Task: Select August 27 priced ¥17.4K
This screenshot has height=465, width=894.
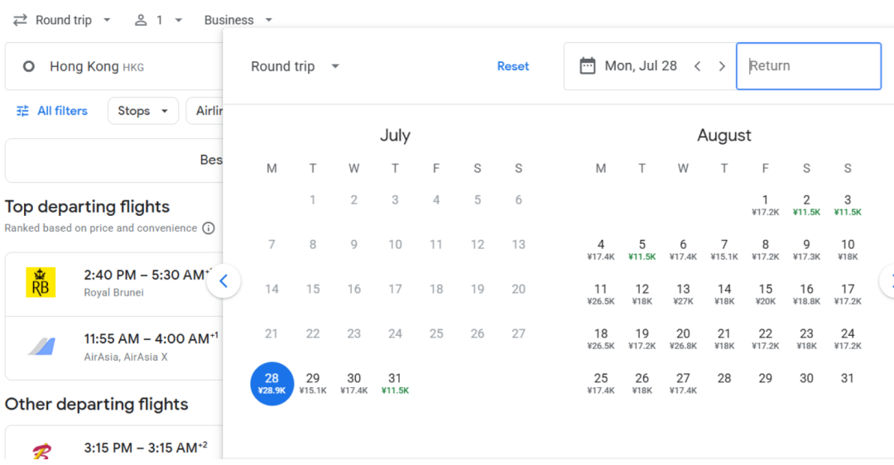Action: click(x=683, y=384)
